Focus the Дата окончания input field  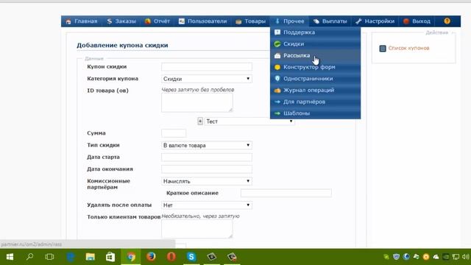pos(207,169)
